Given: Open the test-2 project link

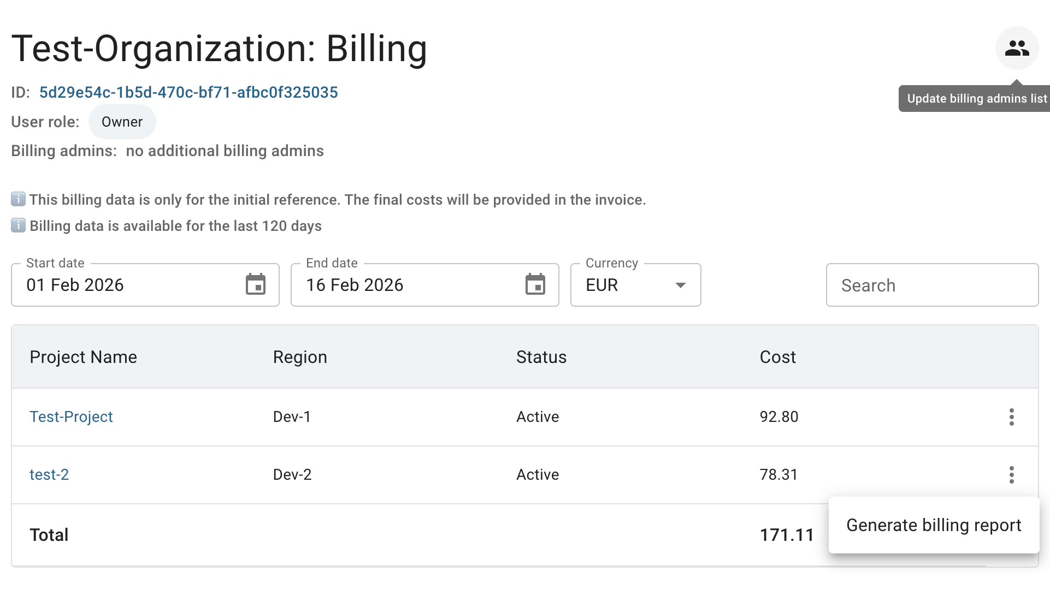Looking at the screenshot, I should [49, 475].
